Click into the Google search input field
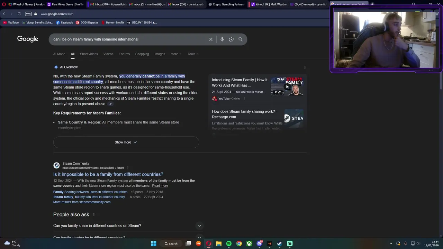This screenshot has width=443, height=249. coord(128,39)
